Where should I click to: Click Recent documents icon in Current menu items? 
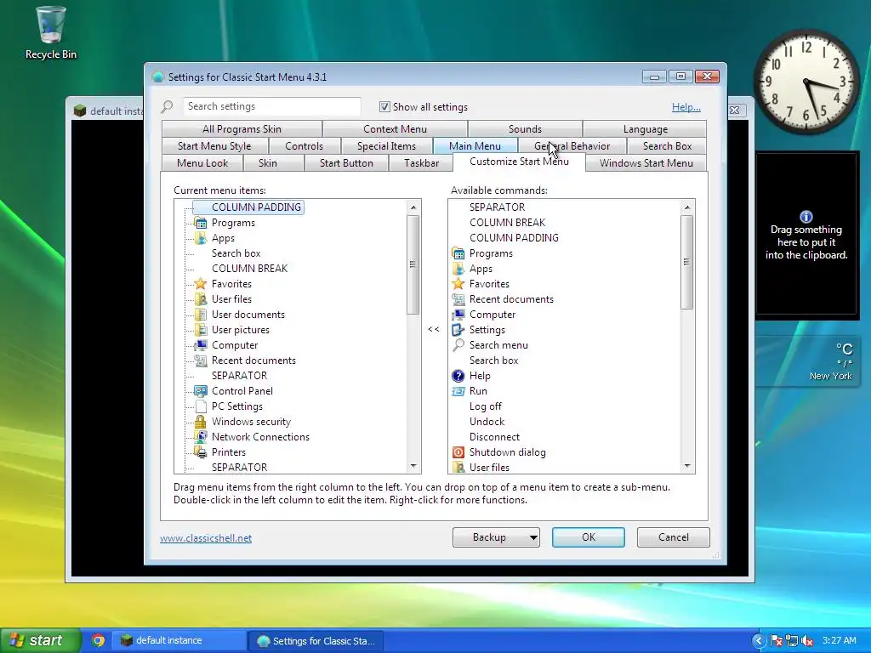coord(201,361)
